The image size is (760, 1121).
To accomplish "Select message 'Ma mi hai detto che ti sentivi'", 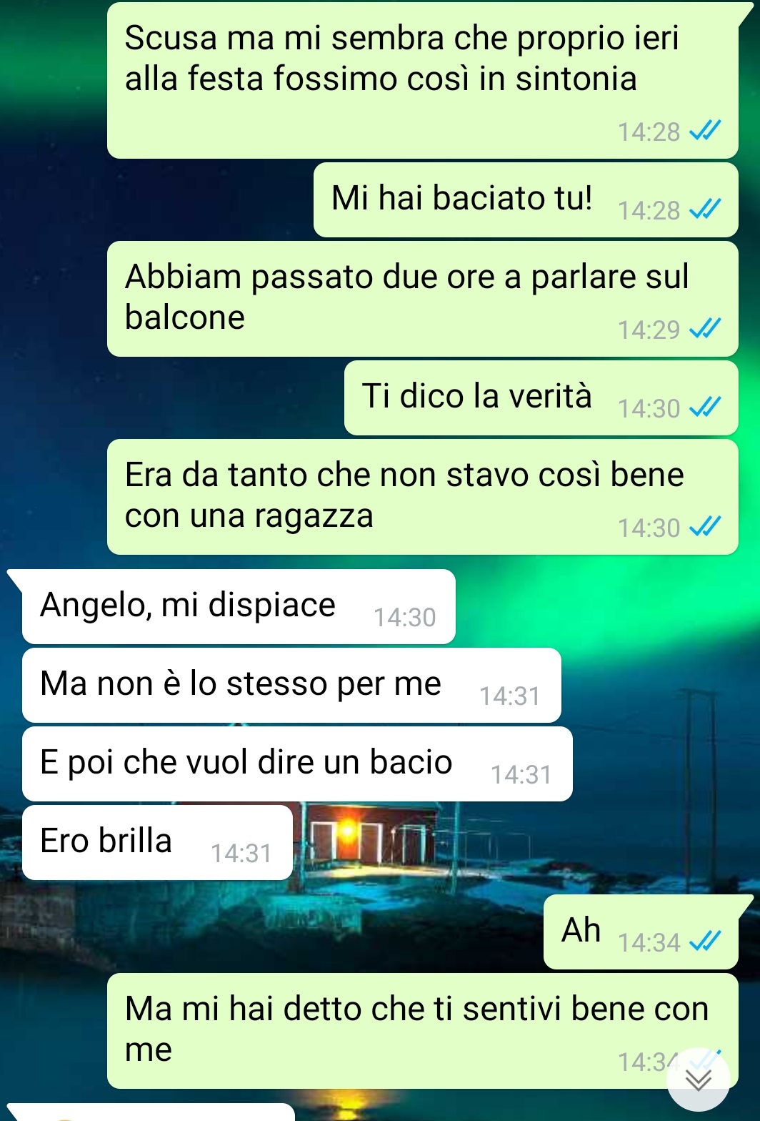I will pyautogui.click(x=423, y=1031).
